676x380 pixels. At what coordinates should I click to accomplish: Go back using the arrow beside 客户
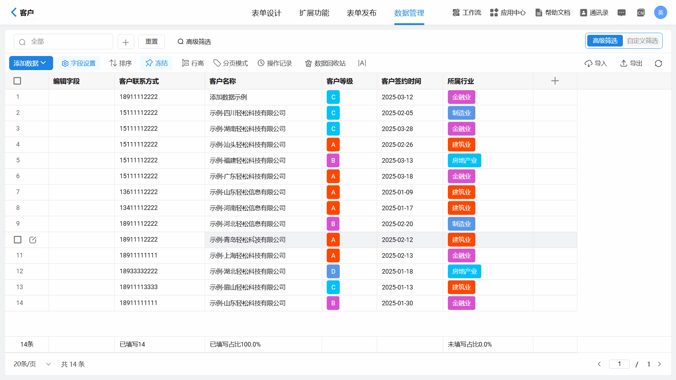coord(14,12)
